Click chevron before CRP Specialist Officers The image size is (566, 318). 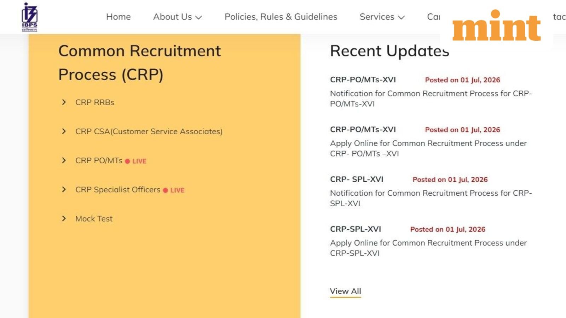(64, 189)
